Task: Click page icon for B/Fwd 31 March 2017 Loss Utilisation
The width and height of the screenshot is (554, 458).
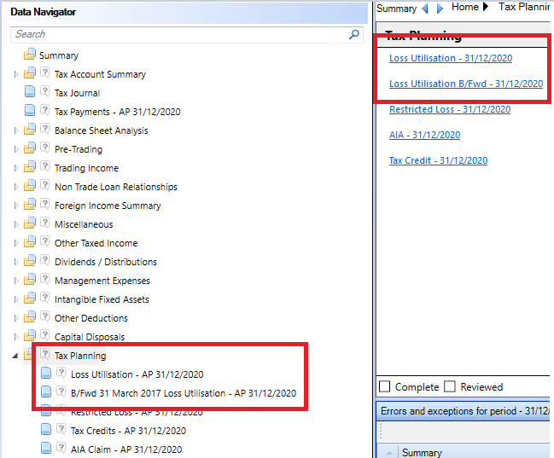Action: [x=46, y=391]
